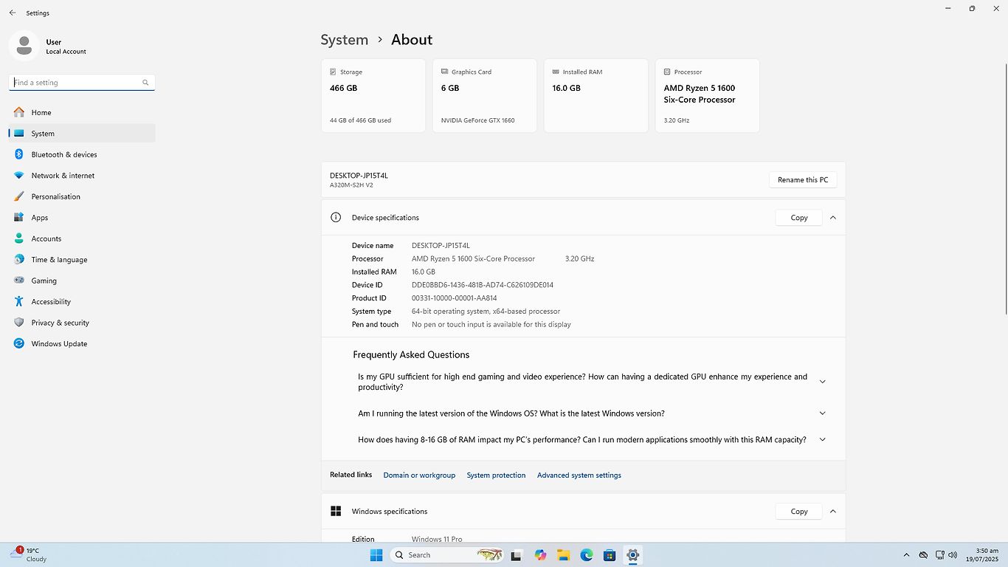Screen dimensions: 1008x567
Task: Open the Home settings page
Action: tap(82, 112)
